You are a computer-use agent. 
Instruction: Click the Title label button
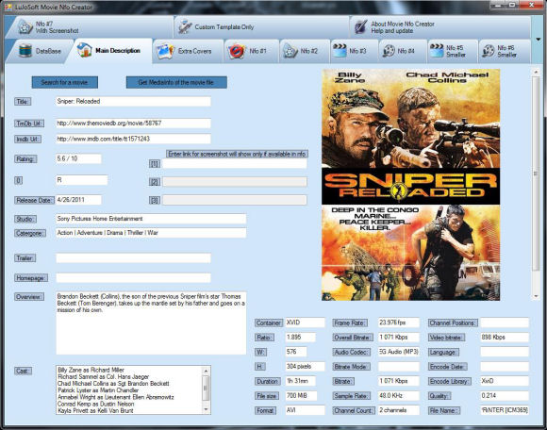[x=23, y=102]
